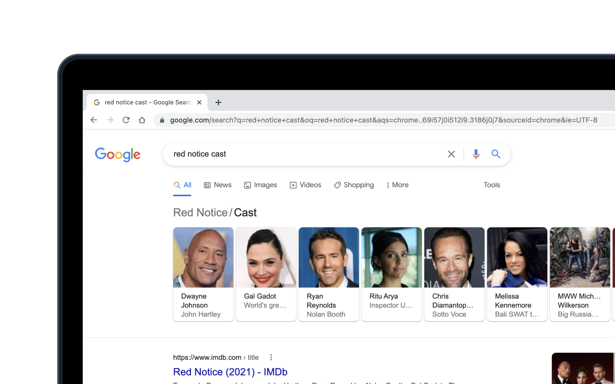Image resolution: width=615 pixels, height=384 pixels.
Task: Click the Nolan Booth character name
Action: point(326,314)
